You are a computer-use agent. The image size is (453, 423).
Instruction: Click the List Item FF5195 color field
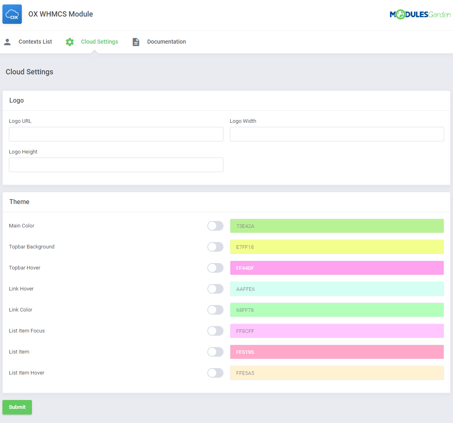tap(337, 352)
